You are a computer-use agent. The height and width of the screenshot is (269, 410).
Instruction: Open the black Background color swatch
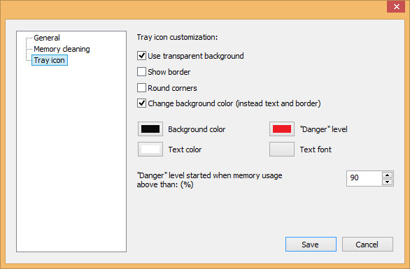pos(150,129)
